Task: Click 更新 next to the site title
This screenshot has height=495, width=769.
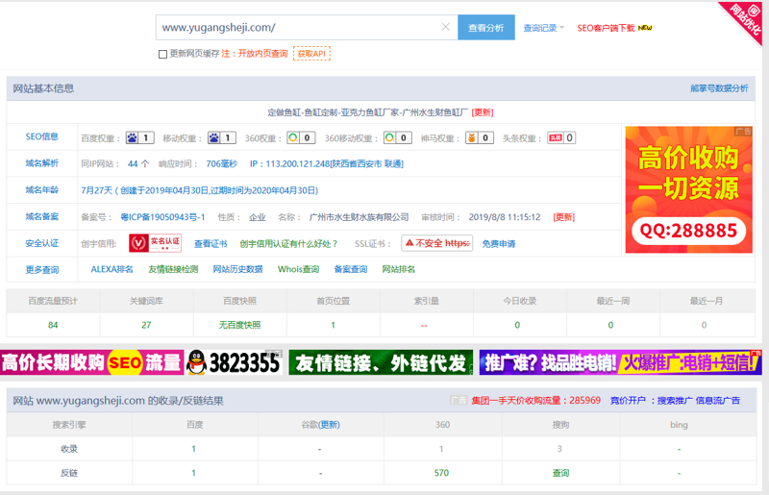Action: coord(483,112)
